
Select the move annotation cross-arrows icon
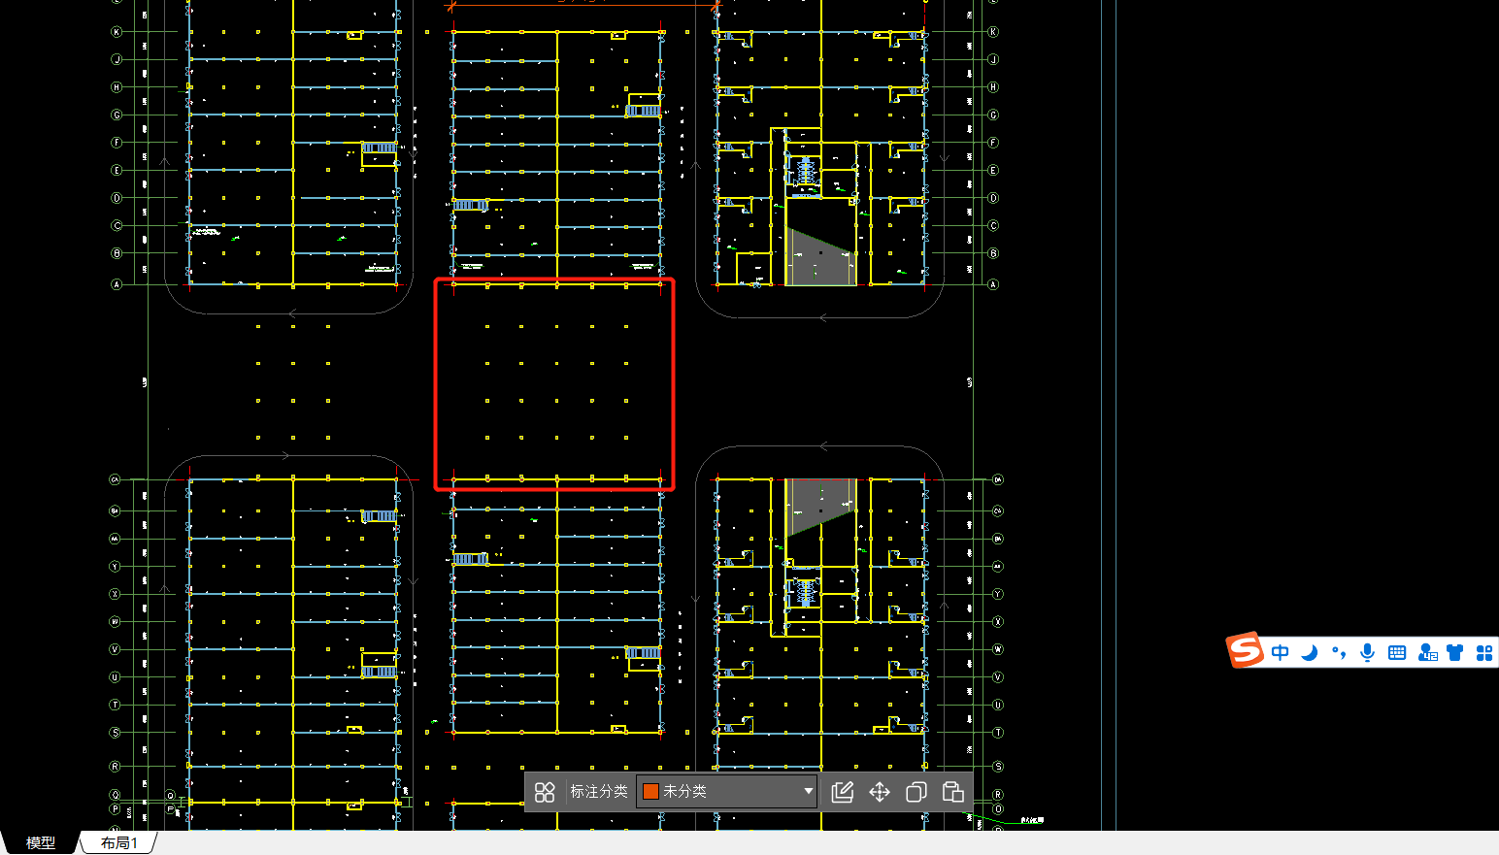click(880, 792)
